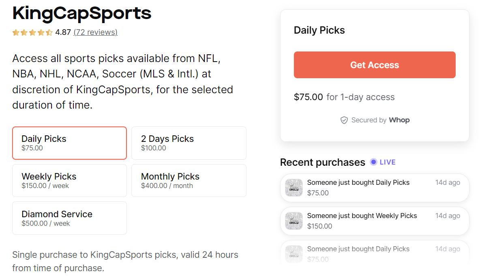This screenshot has width=480, height=276.
Task: Click the shield icon next to Secured by
Action: tap(344, 120)
